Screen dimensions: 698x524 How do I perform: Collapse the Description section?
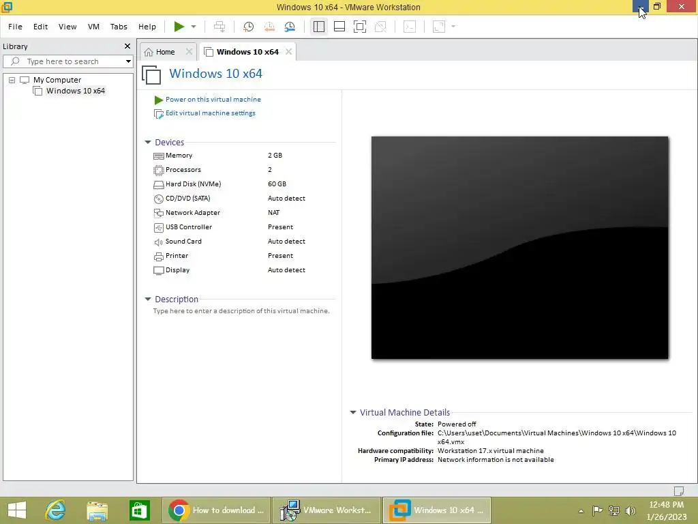pos(148,299)
